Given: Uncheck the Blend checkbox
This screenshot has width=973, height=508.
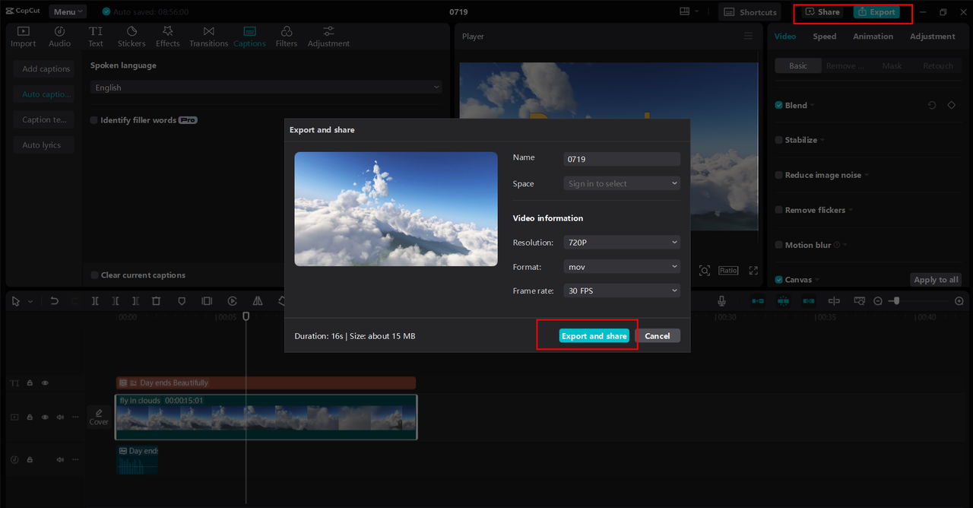Looking at the screenshot, I should point(779,105).
